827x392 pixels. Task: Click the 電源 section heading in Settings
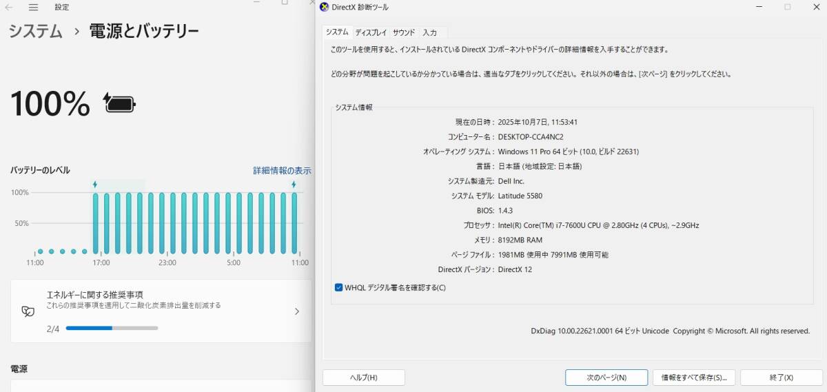18,369
